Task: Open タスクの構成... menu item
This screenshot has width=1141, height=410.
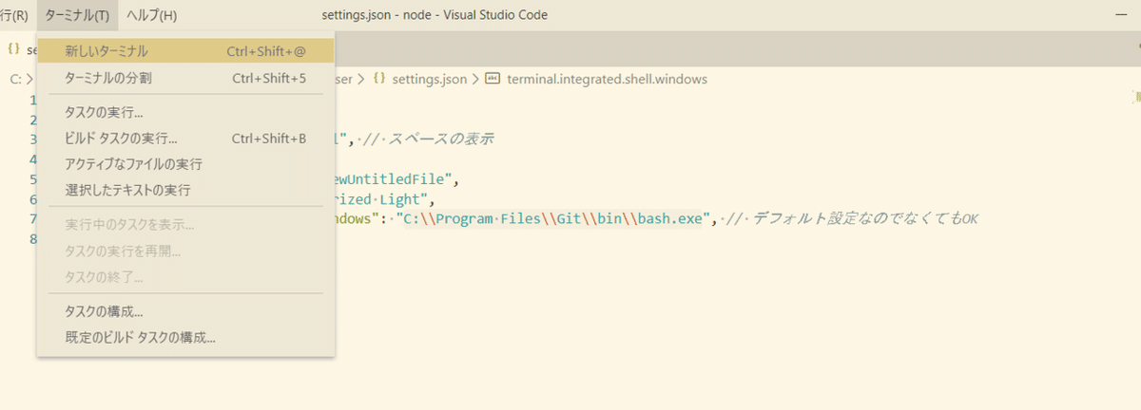Action: click(103, 311)
